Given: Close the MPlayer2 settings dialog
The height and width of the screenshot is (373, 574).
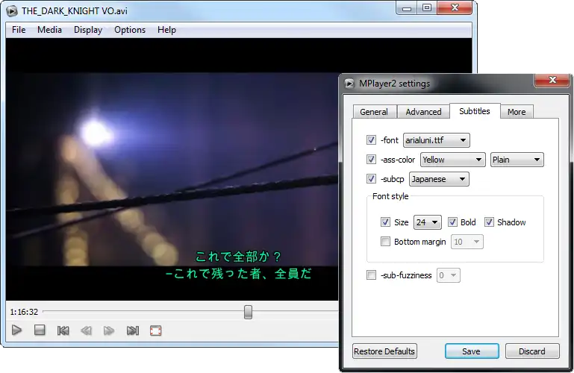Looking at the screenshot, I should (x=552, y=80).
